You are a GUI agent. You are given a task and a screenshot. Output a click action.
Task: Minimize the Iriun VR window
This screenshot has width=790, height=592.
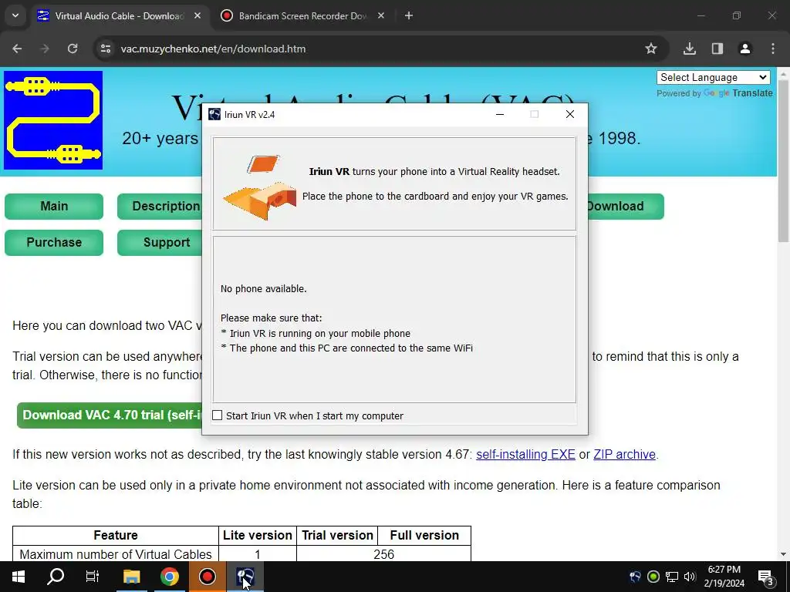pos(500,114)
